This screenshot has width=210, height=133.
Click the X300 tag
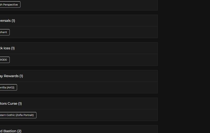pos(4,60)
